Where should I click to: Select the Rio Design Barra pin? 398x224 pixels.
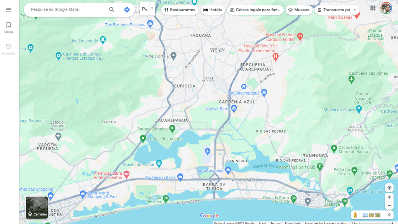[x=180, y=177]
